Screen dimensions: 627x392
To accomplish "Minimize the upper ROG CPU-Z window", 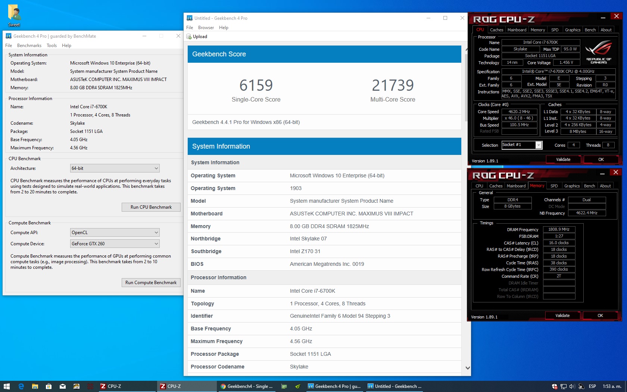I will point(603,18).
